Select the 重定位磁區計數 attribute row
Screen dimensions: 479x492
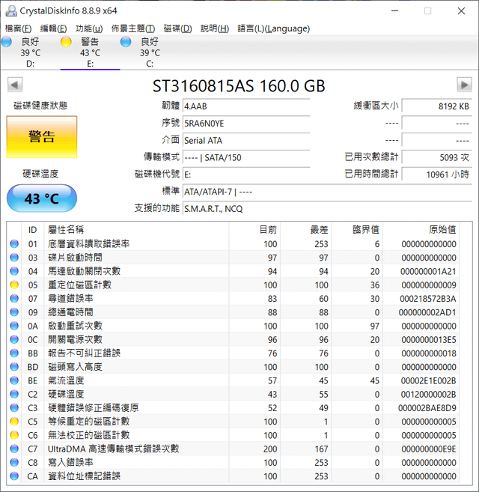(234, 285)
